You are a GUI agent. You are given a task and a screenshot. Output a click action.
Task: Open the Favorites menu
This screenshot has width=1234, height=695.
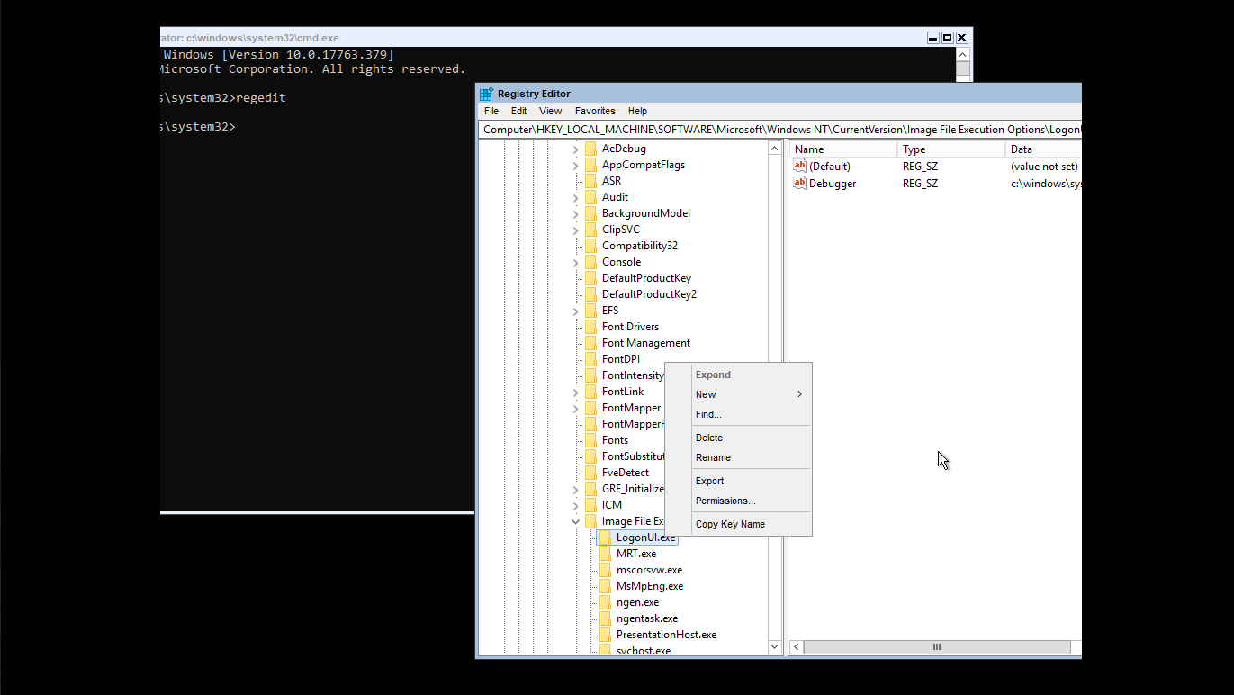tap(595, 111)
